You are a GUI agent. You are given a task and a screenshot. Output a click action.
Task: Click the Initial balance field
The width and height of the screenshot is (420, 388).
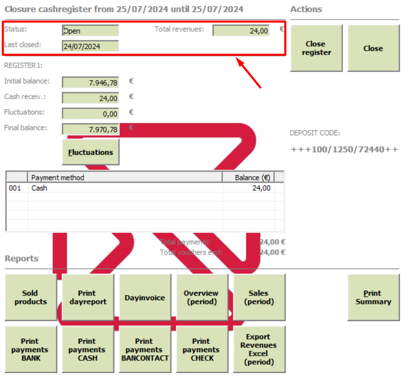90,83
